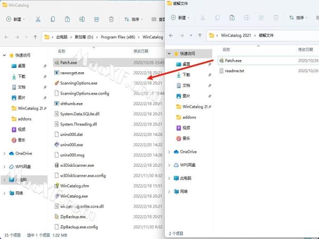This screenshot has height=239, width=319.
Task: Sort by 名称 column in WinCatalog window
Action: [62, 51]
